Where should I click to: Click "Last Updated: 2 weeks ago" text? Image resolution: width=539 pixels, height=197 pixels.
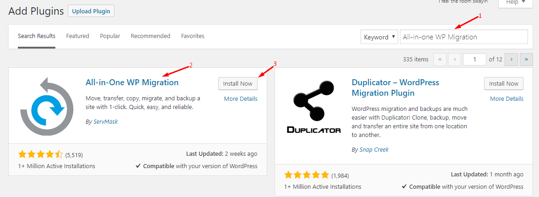click(222, 153)
